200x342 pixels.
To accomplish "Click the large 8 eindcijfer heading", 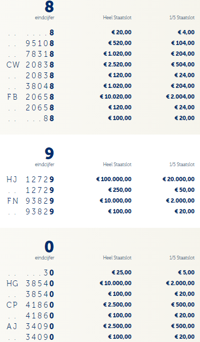I will tap(49, 6).
